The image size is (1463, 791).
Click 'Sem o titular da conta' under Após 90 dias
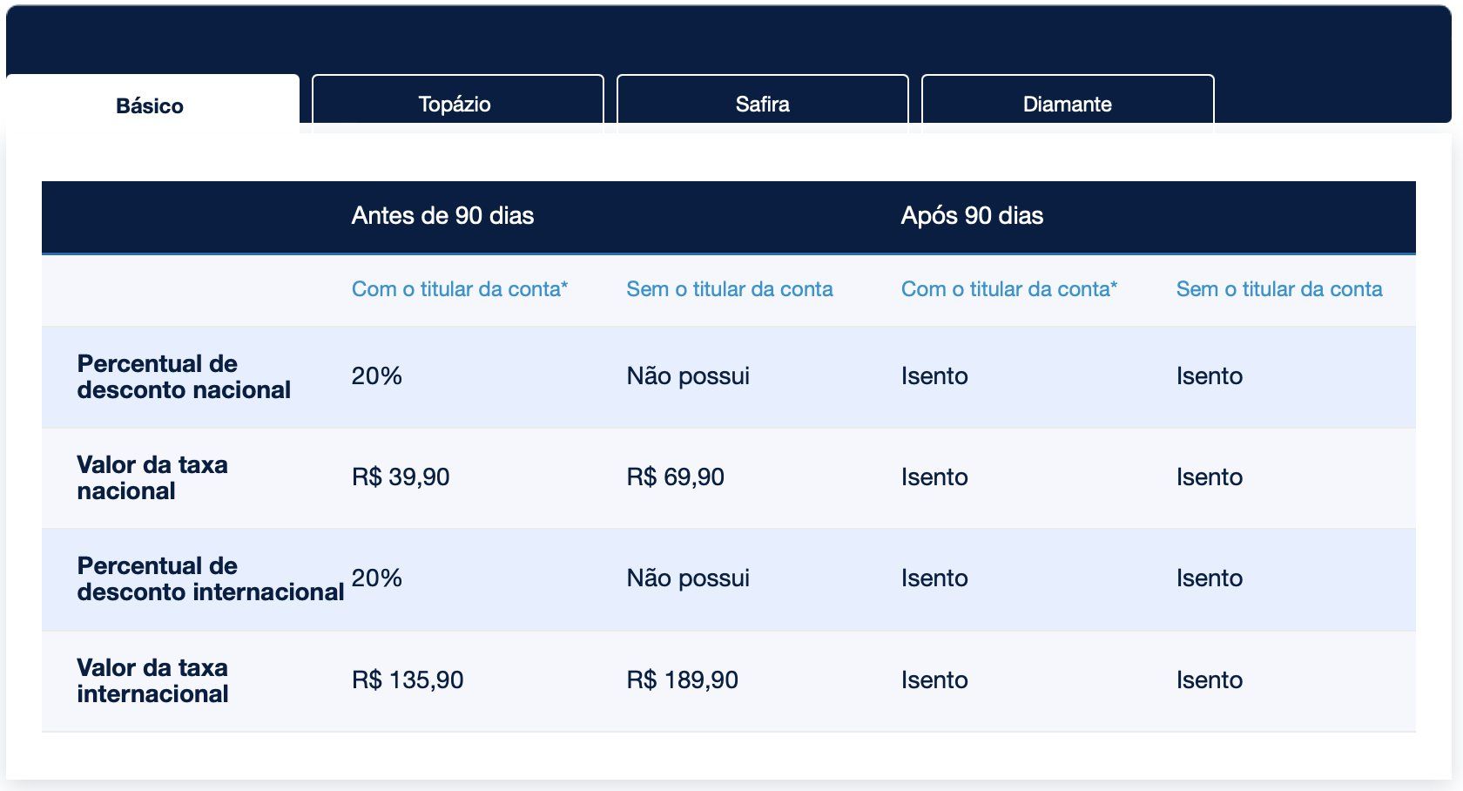click(1279, 289)
